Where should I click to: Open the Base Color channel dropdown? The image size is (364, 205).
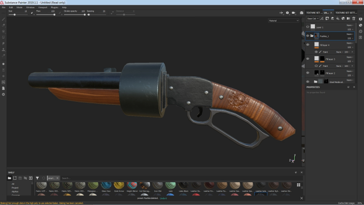pyautogui.click(x=313, y=19)
